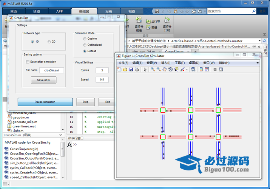The image size is (270, 189).
Task: Select sim_button_Callback function entry
Action: coord(34,163)
